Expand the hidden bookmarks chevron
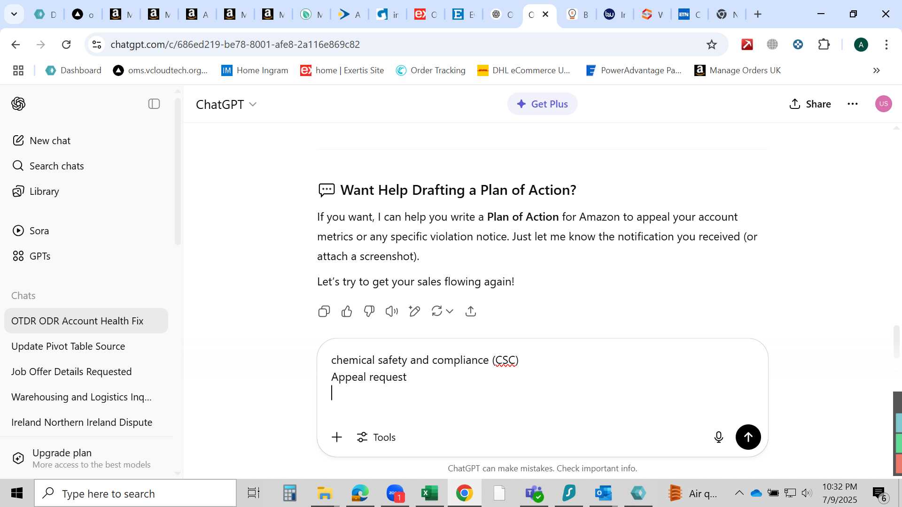 pyautogui.click(x=876, y=70)
